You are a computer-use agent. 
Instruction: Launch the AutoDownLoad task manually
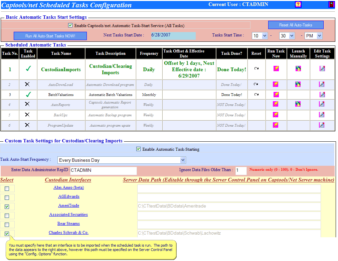298,85
